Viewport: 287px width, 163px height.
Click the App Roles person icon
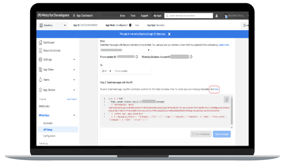click(41, 70)
